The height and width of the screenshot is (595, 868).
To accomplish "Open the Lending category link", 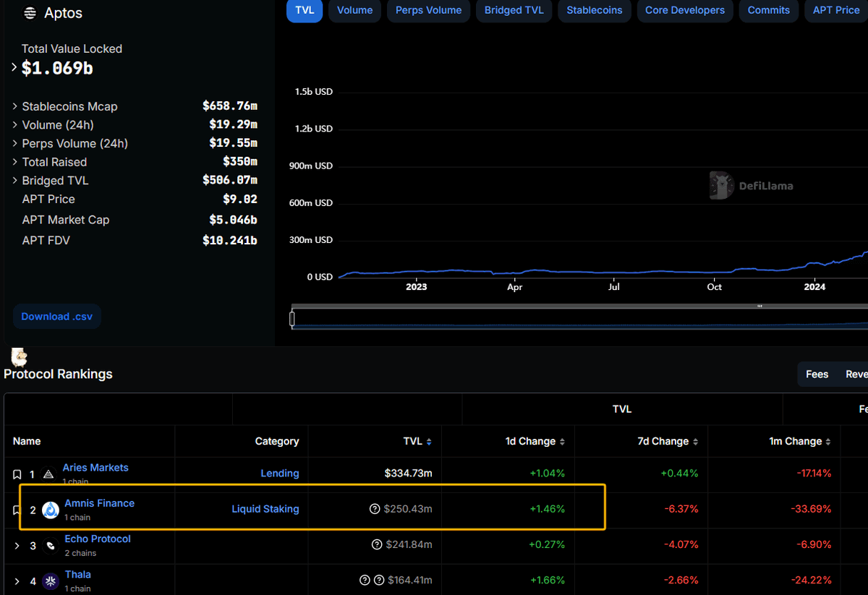I will (x=280, y=474).
